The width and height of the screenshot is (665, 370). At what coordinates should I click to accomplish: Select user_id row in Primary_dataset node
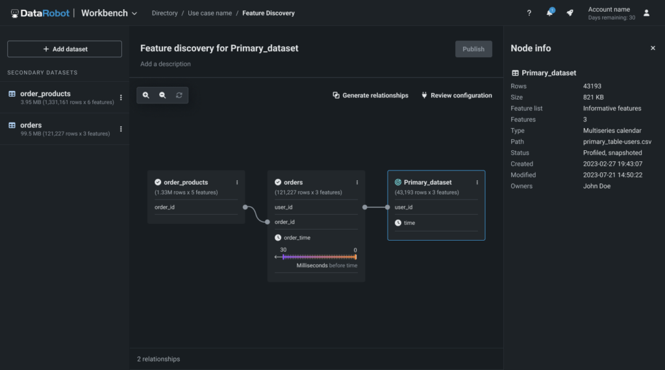coord(436,207)
